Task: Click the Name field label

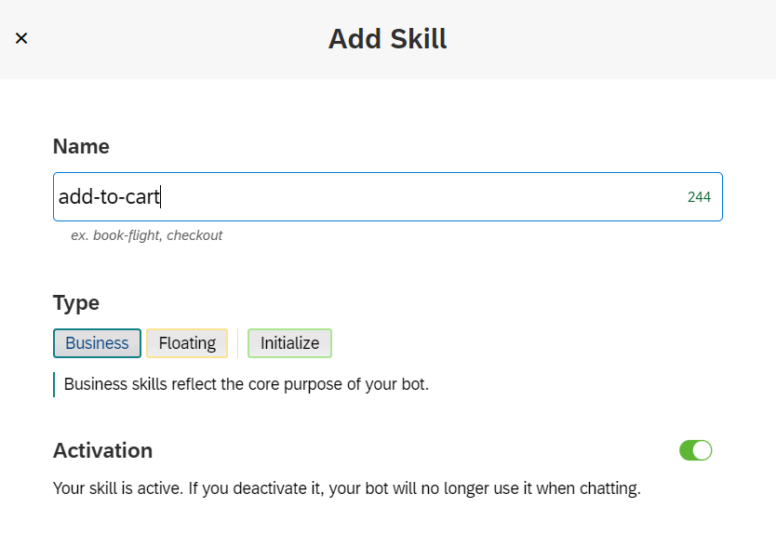Action: 81,146
